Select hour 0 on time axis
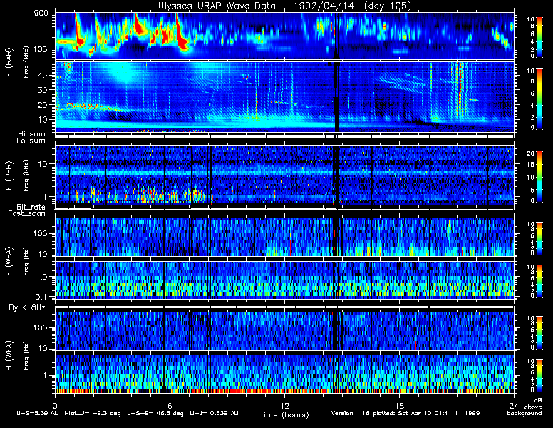Screen dimensions: 553x428 pos(55,405)
